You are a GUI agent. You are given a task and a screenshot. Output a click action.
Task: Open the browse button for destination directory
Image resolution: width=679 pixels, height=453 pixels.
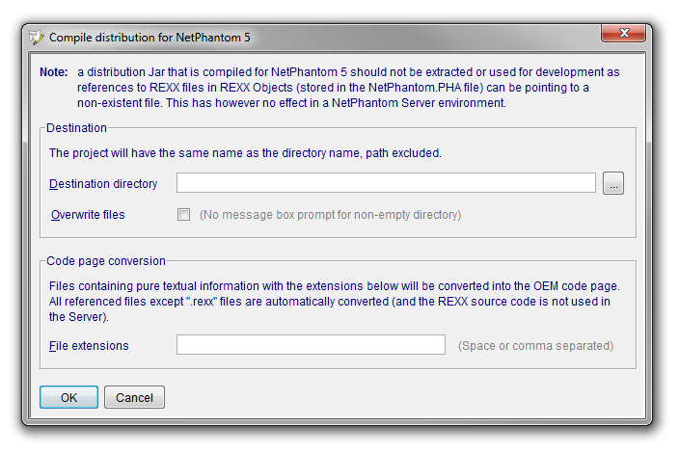(613, 183)
